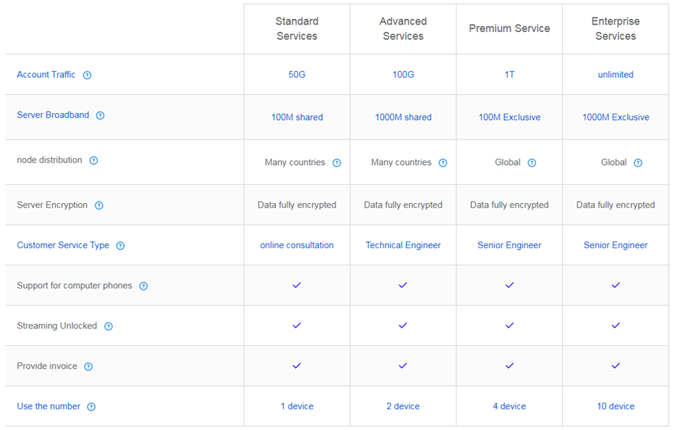
Task: Select the Standard Services column header
Action: click(x=297, y=29)
